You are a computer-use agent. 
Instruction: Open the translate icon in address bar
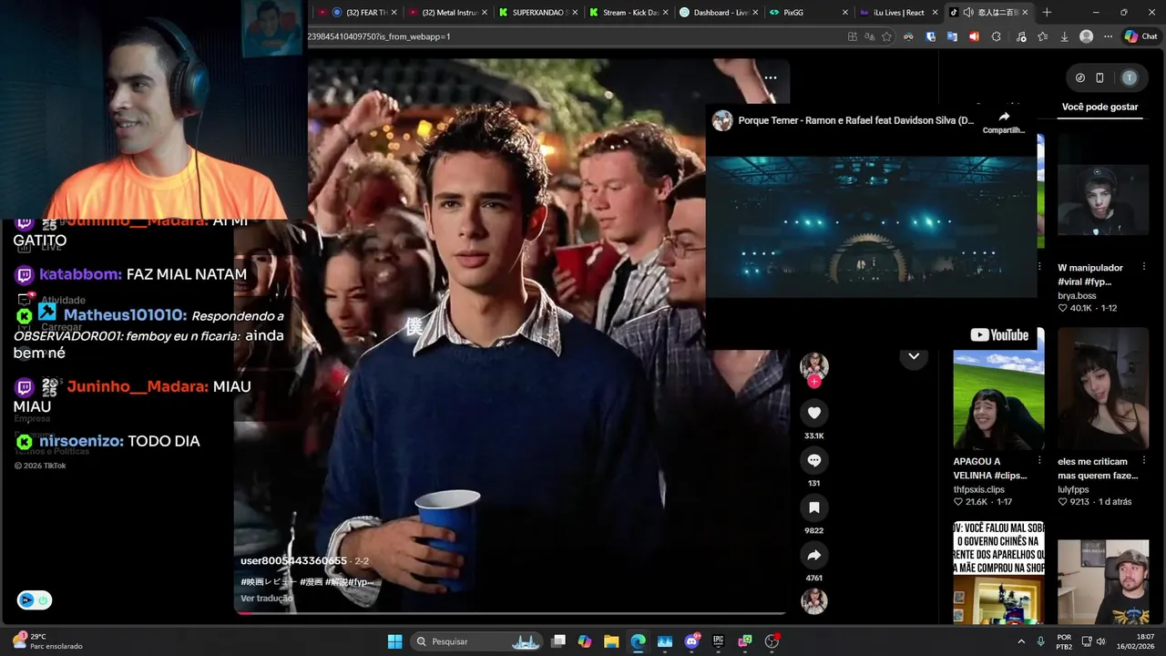(869, 36)
